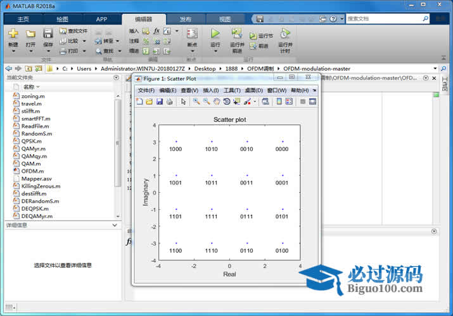Click Save Figure floppy disk icon
Viewport: 453px width, 316px height.
click(159, 101)
